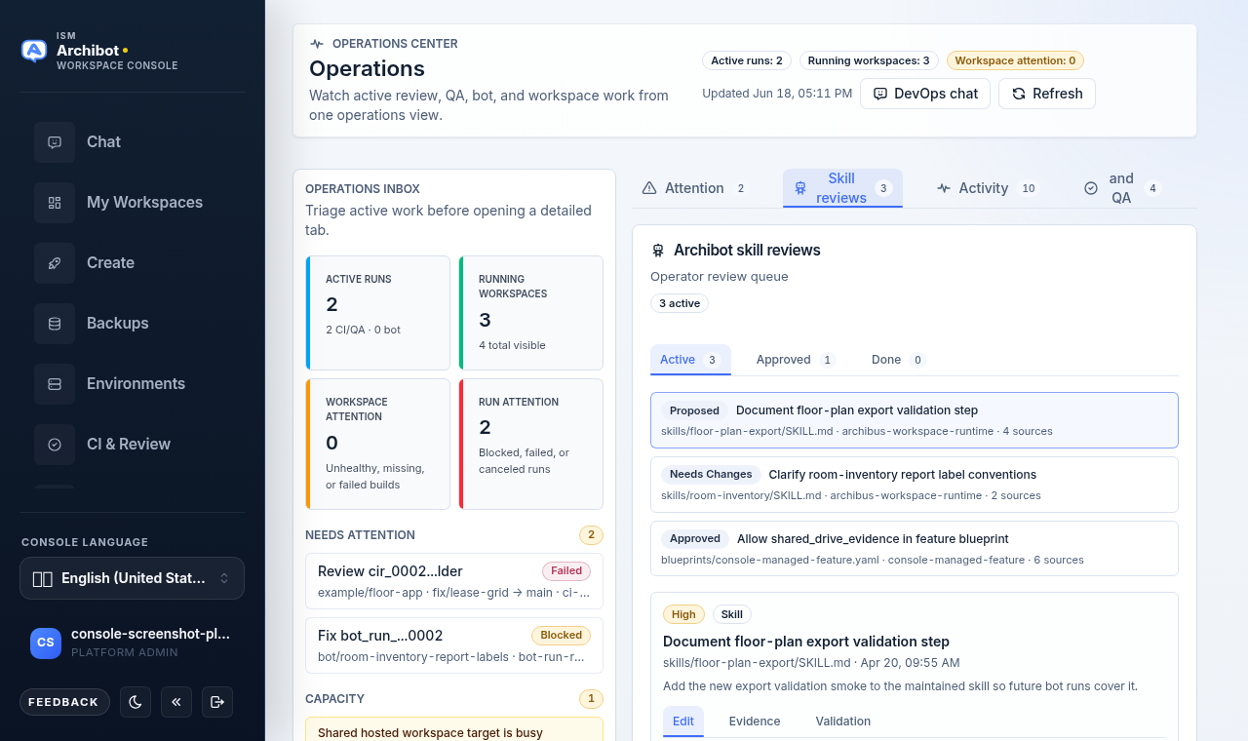Click the CI & Review check icon
The image size is (1248, 741).
click(55, 445)
